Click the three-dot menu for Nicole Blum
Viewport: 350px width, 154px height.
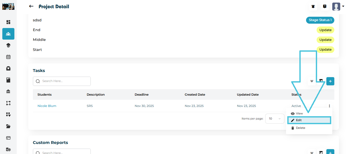pyautogui.click(x=329, y=106)
